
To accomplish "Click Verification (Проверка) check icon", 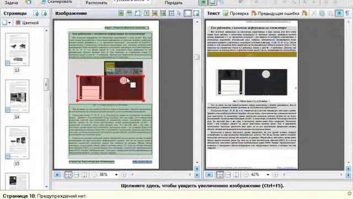I will click(226, 13).
